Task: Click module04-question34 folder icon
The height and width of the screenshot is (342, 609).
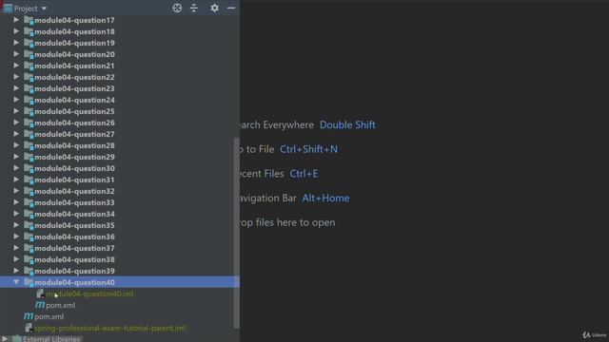Action: click(x=29, y=214)
